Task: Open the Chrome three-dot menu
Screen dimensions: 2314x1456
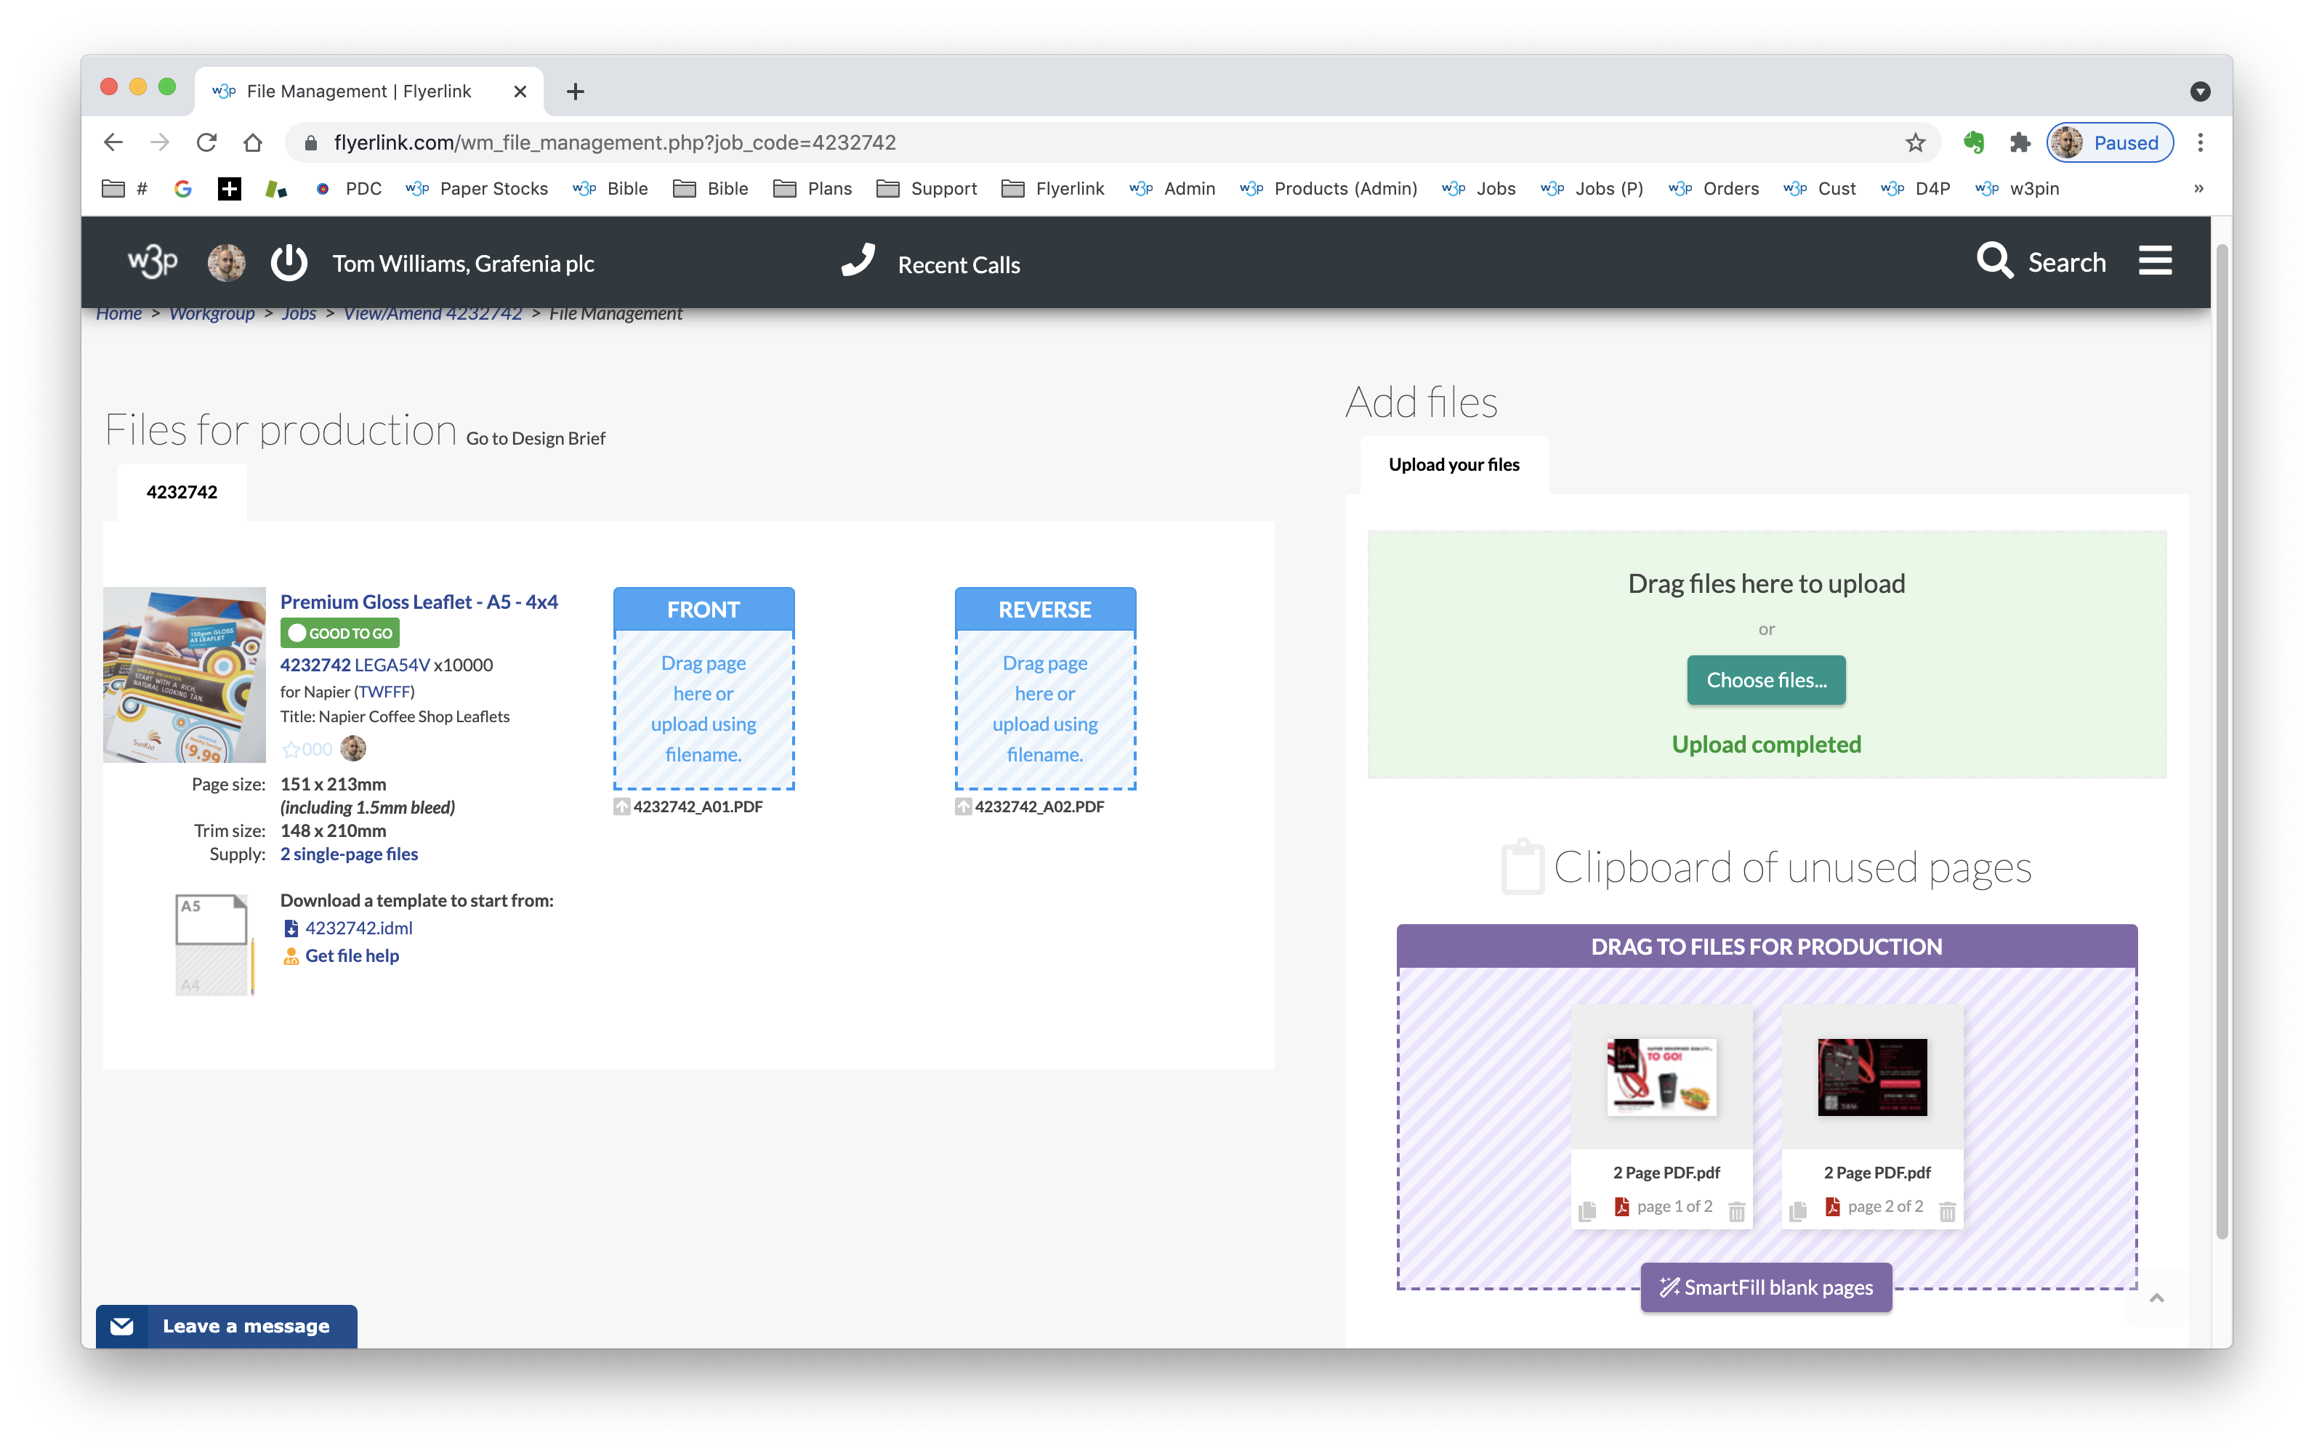Action: 2200,143
